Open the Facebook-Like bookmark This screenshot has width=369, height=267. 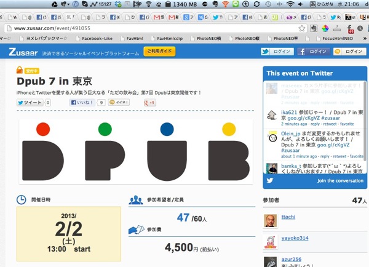coord(94,38)
